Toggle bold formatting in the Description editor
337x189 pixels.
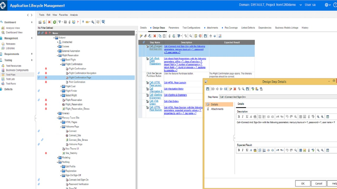pos(239,116)
